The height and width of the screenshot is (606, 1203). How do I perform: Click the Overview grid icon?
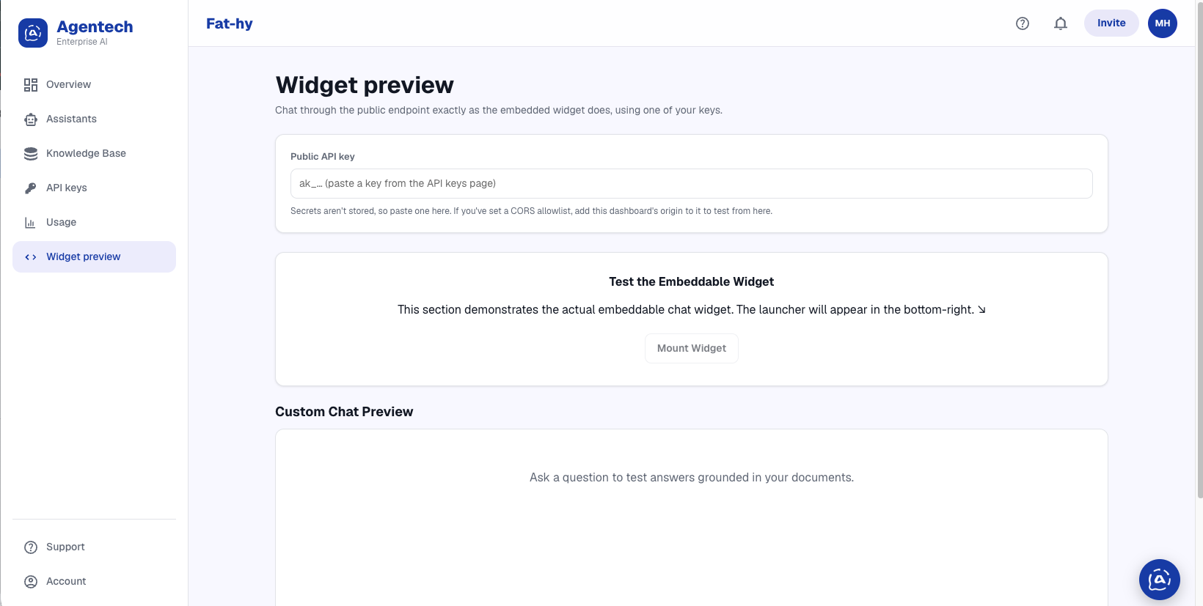click(x=31, y=85)
